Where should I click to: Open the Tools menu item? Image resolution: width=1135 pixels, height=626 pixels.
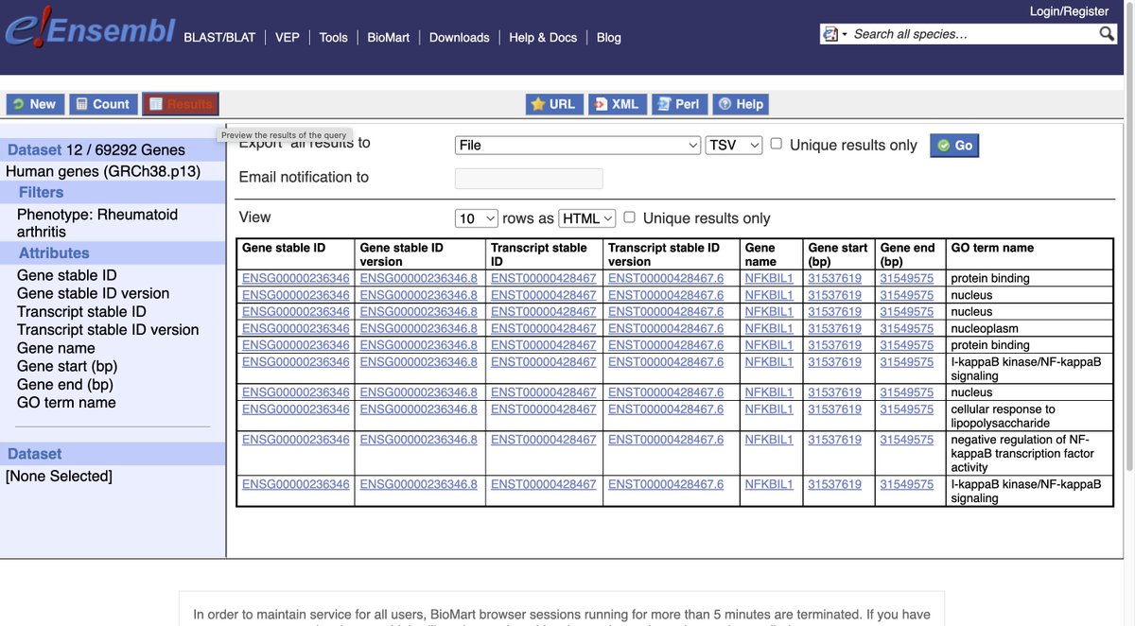[x=333, y=37]
